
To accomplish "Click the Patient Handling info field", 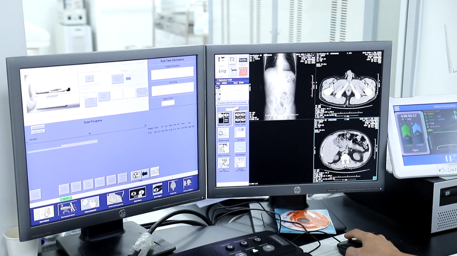I will pos(172,73).
